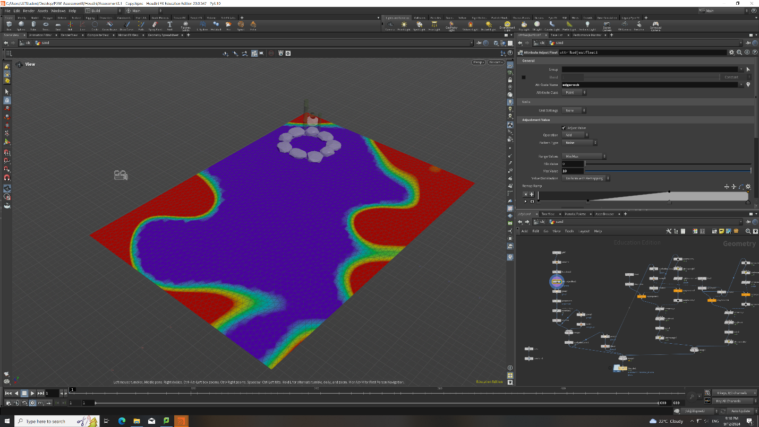The width and height of the screenshot is (759, 427).
Task: Click the Key All Channels button
Action: [x=734, y=401]
